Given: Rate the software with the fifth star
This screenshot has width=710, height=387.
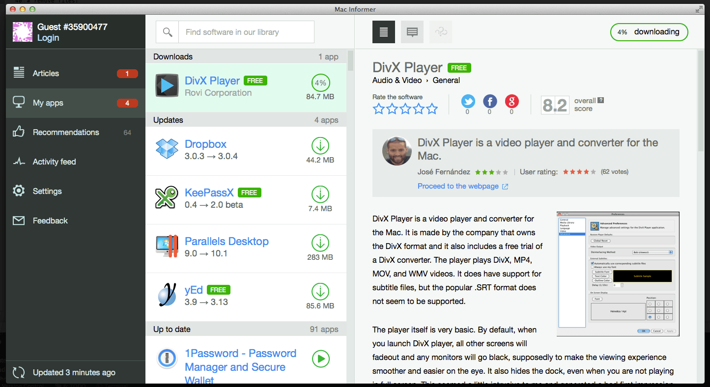Looking at the screenshot, I should pyautogui.click(x=432, y=109).
